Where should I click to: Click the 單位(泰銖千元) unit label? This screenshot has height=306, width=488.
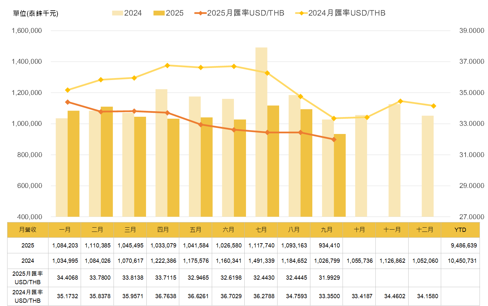pyautogui.click(x=35, y=13)
